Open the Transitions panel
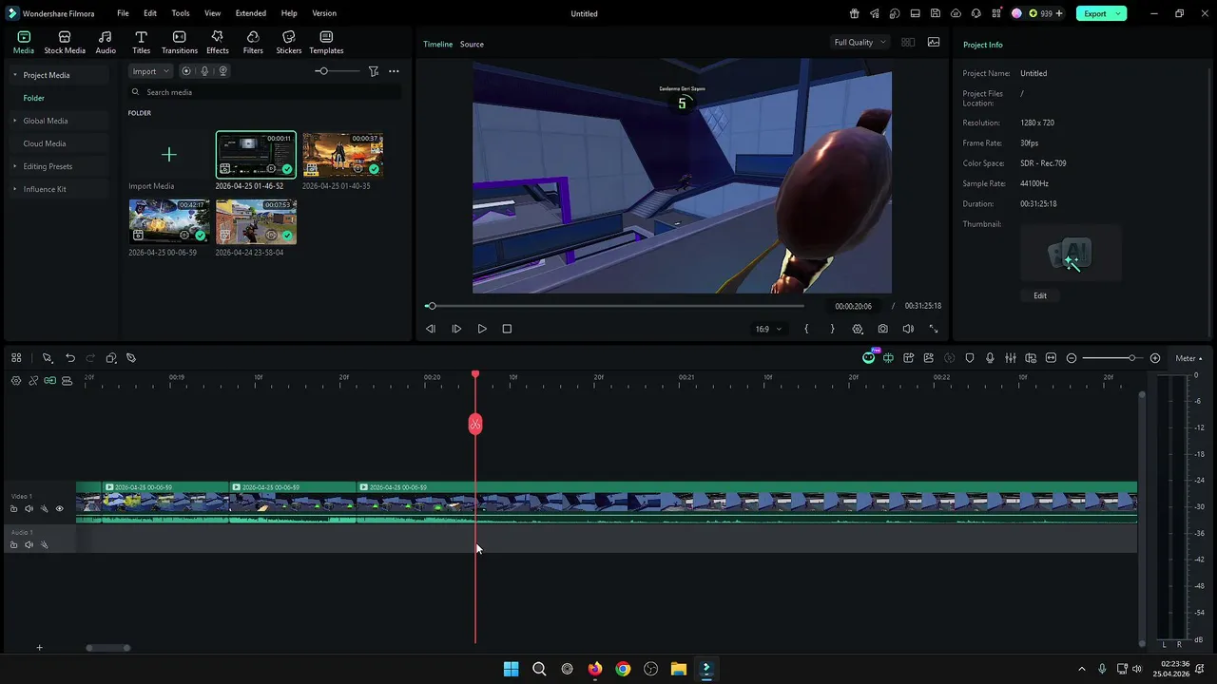 pos(180,42)
